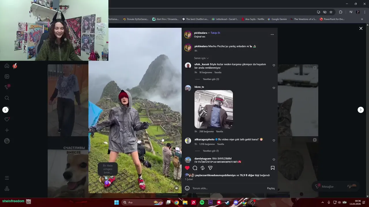The width and height of the screenshot is (369, 207).
Task: Toggle the reel sound mute icon
Action: click(x=177, y=188)
